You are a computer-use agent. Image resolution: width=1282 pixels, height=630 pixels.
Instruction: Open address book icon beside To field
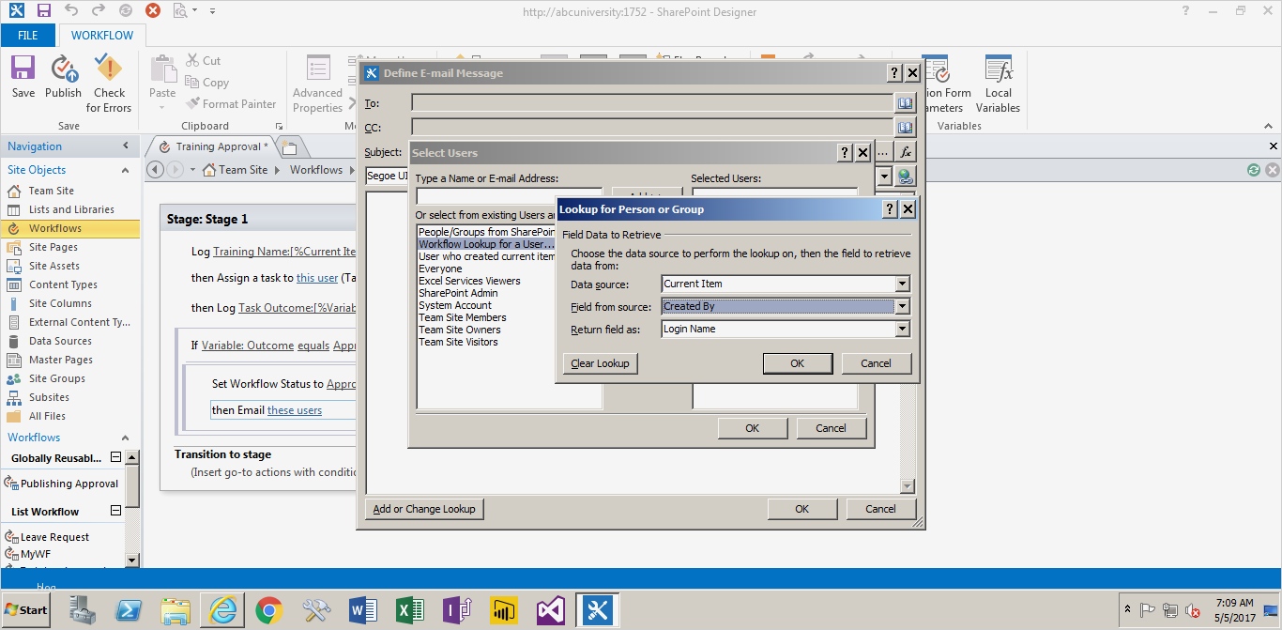click(x=905, y=103)
